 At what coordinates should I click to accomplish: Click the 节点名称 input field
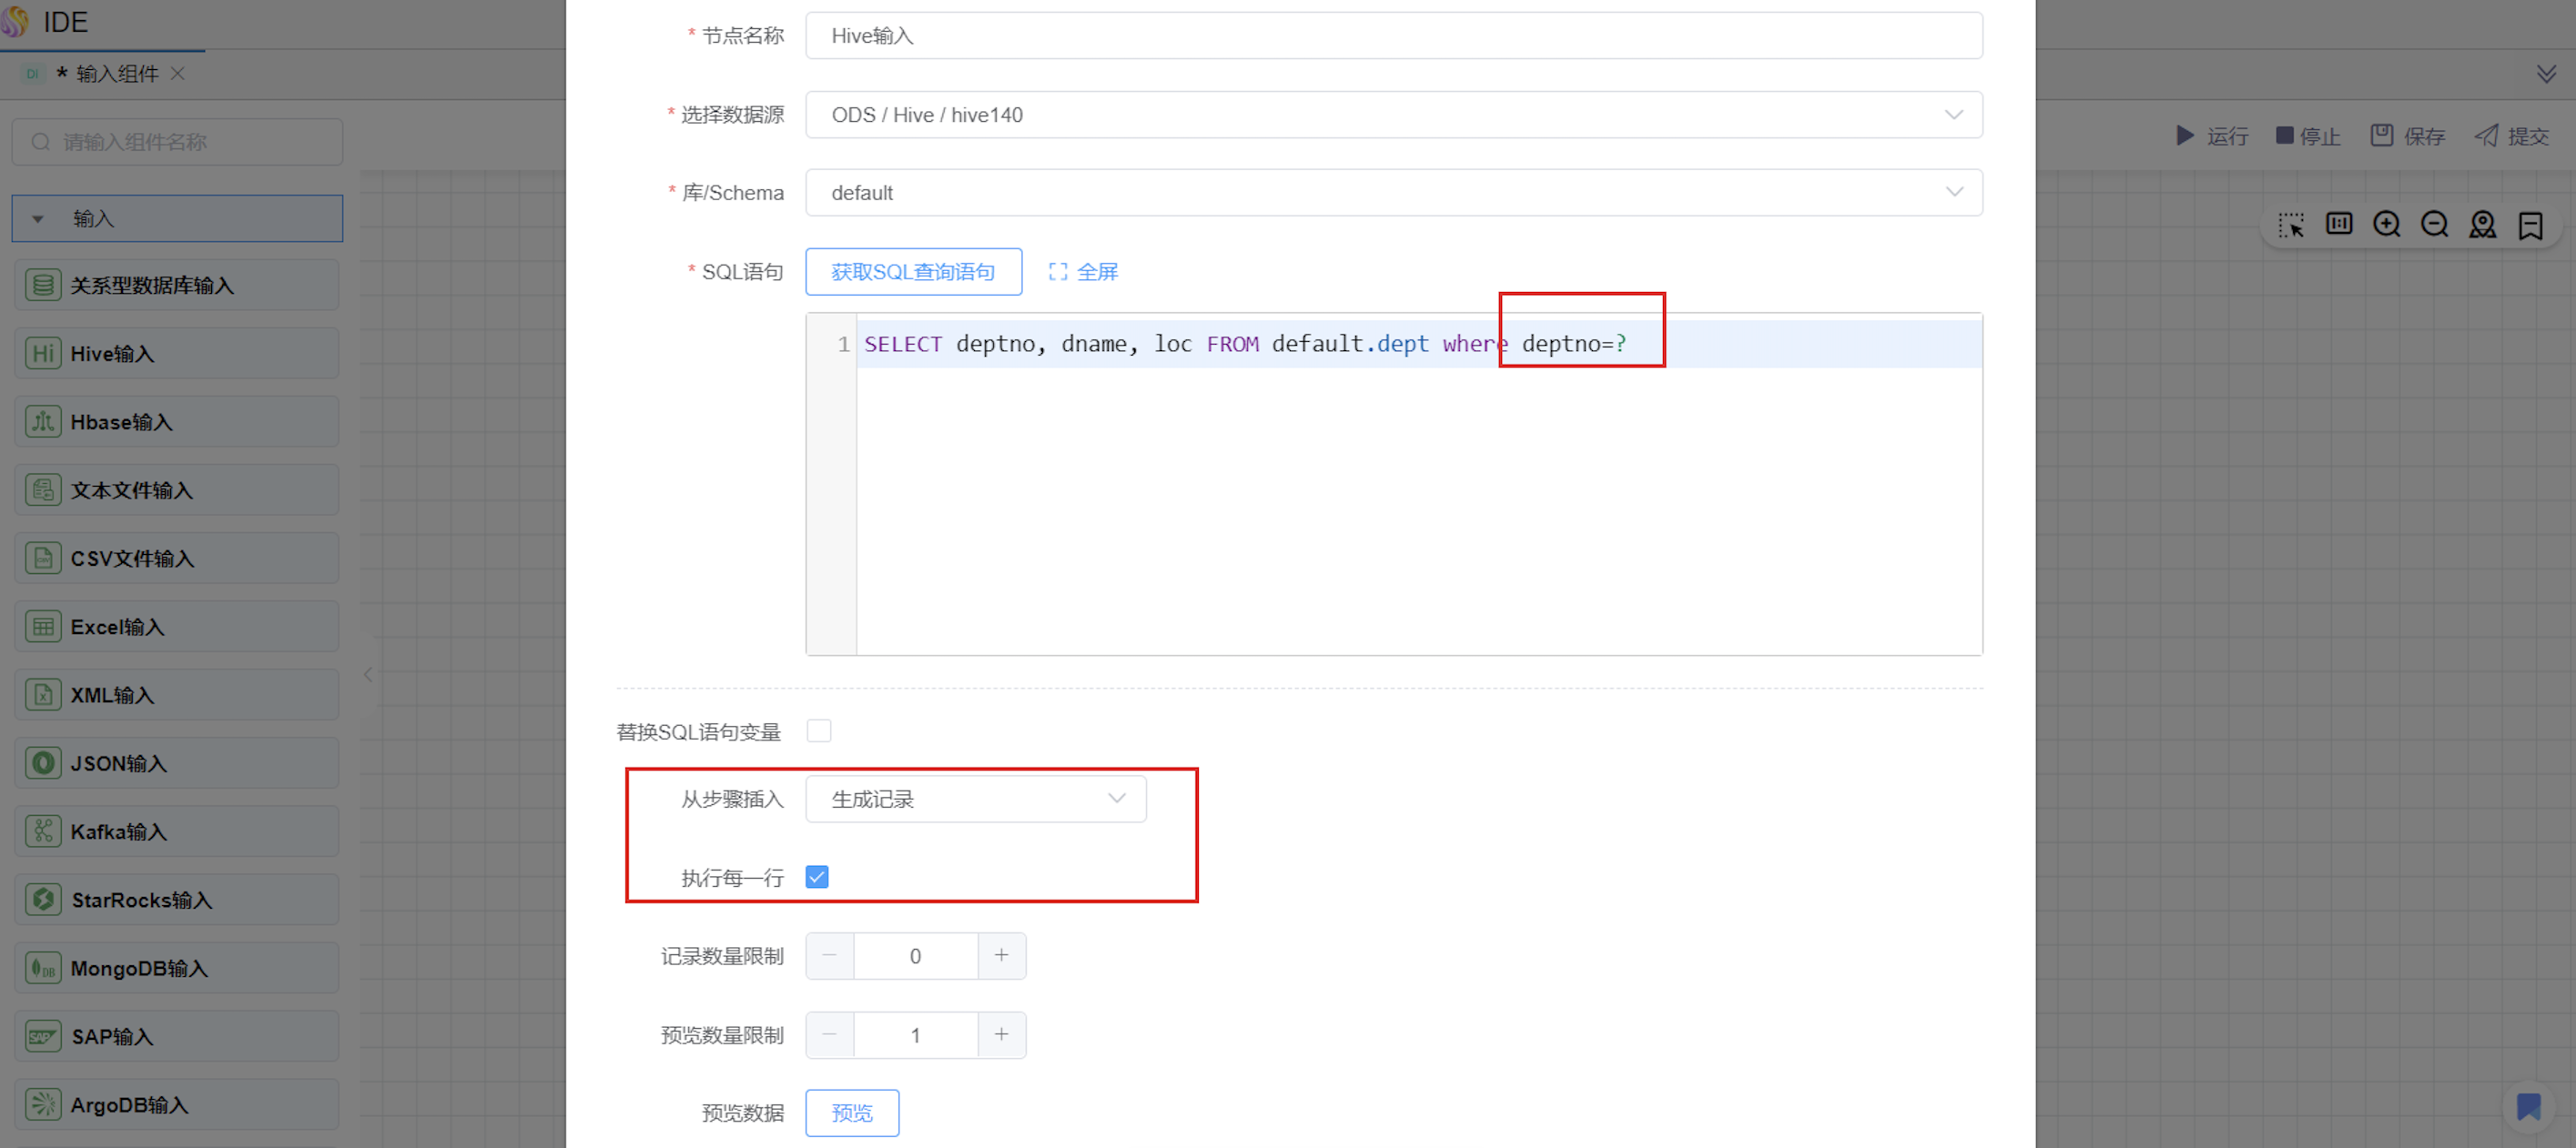1393,36
